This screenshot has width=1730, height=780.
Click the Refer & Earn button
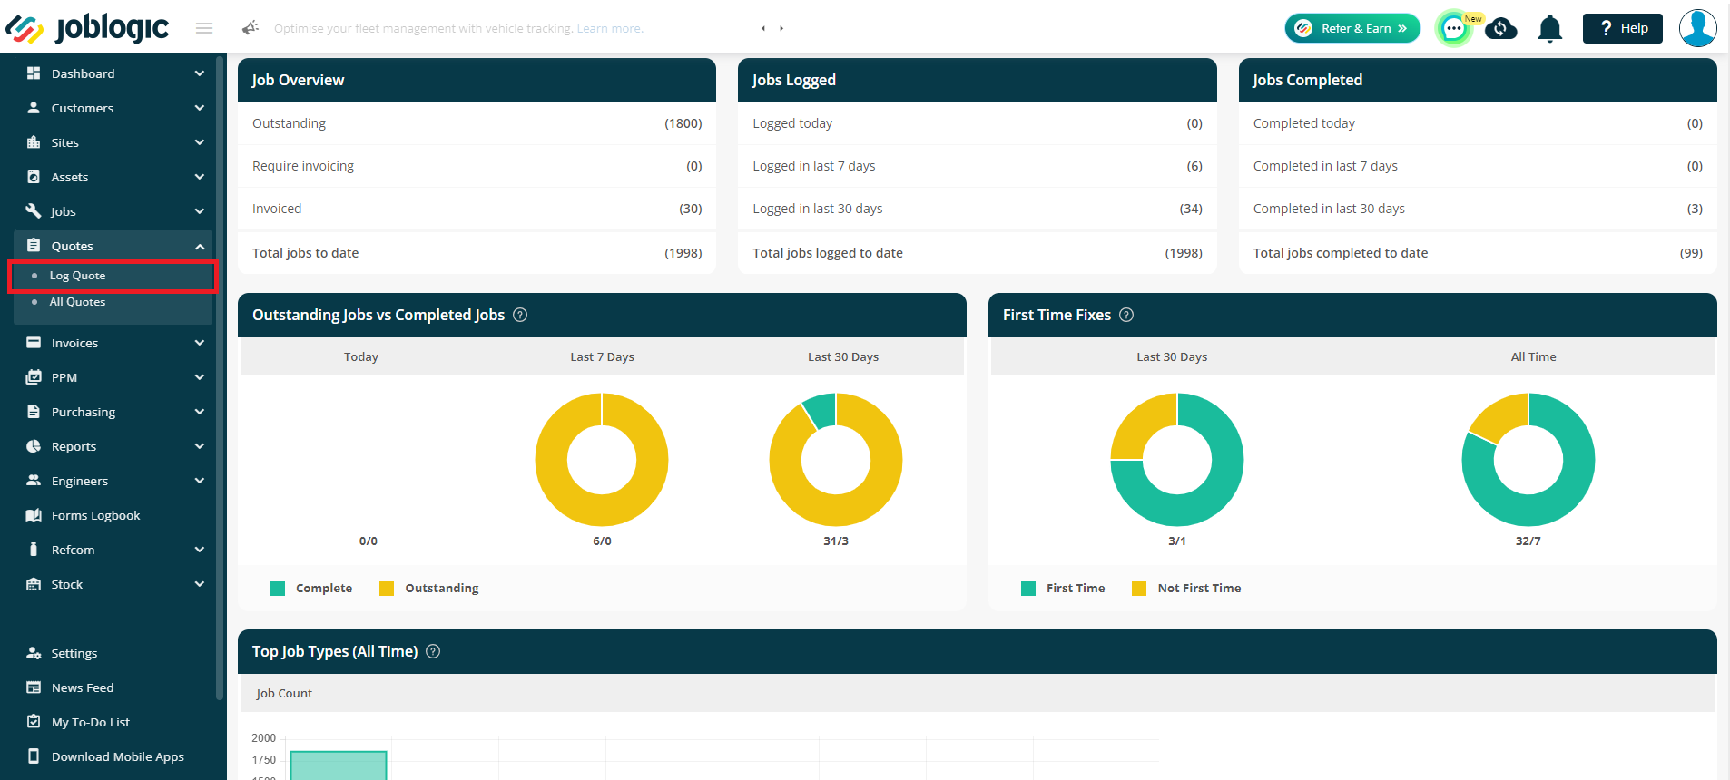[x=1352, y=28]
